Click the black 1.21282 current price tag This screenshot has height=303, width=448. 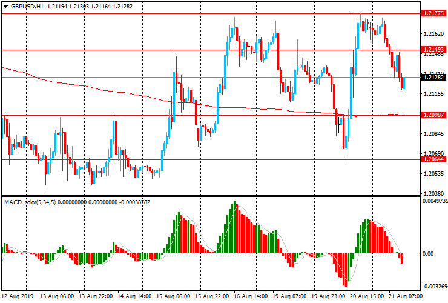tap(433, 77)
